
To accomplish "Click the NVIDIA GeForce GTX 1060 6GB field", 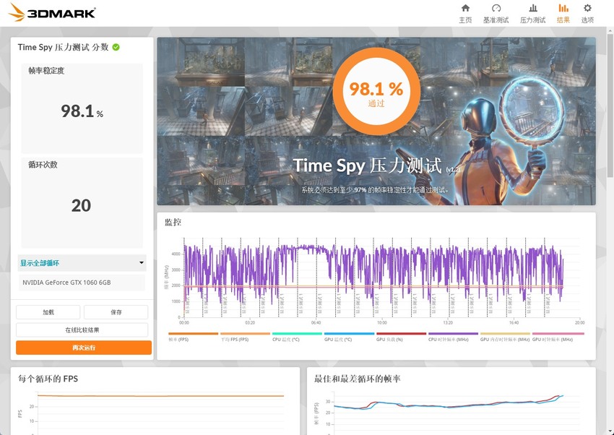I will (82, 283).
